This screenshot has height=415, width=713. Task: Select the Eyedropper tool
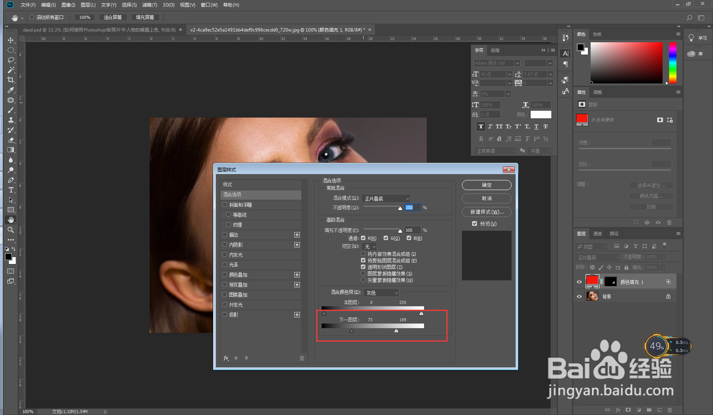tap(11, 90)
